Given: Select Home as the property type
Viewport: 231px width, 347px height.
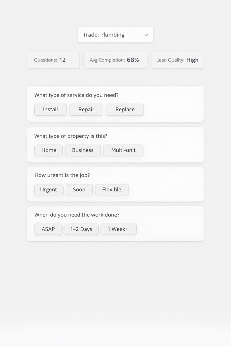Looking at the screenshot, I should coord(48,150).
